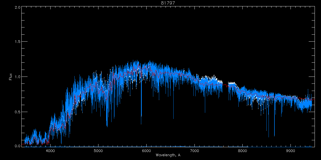Click the Flux y-axis label
Viewport: 321px width, 160px height.
[x=11, y=77]
